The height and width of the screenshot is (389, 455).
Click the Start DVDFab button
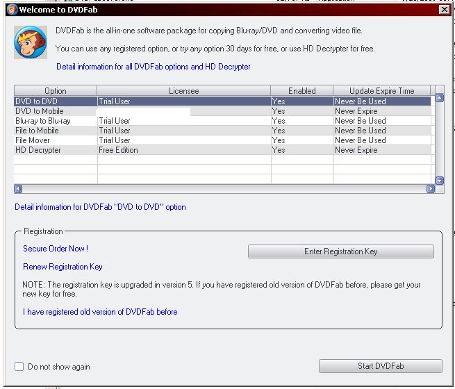[x=380, y=366]
